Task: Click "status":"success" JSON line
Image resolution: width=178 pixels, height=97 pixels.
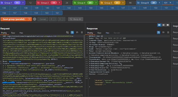Action: [104, 80]
